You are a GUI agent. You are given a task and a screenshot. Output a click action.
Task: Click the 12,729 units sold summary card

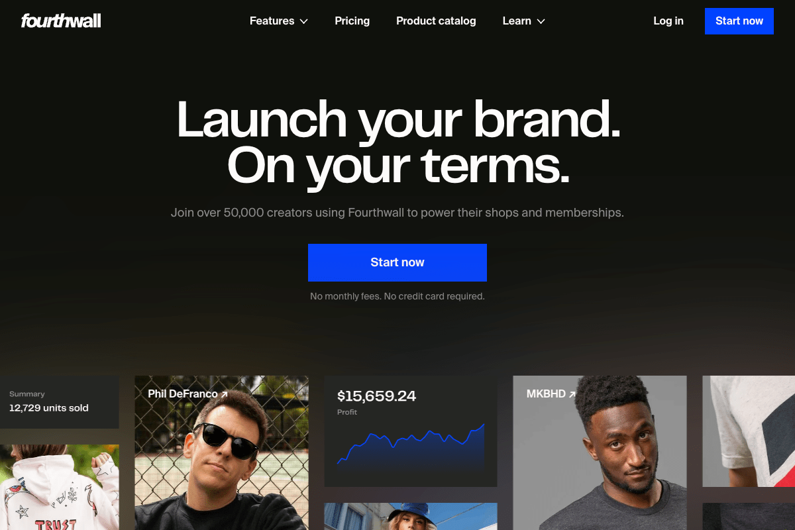pyautogui.click(x=60, y=402)
